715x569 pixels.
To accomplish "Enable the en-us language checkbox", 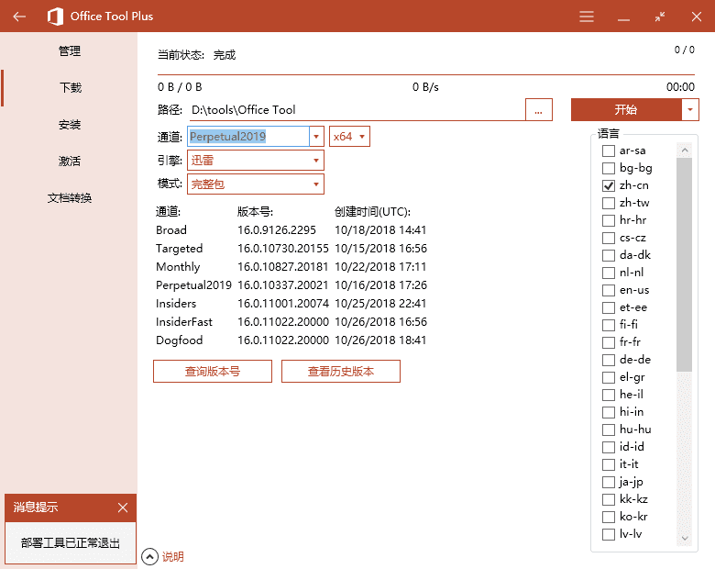I will 609,290.
